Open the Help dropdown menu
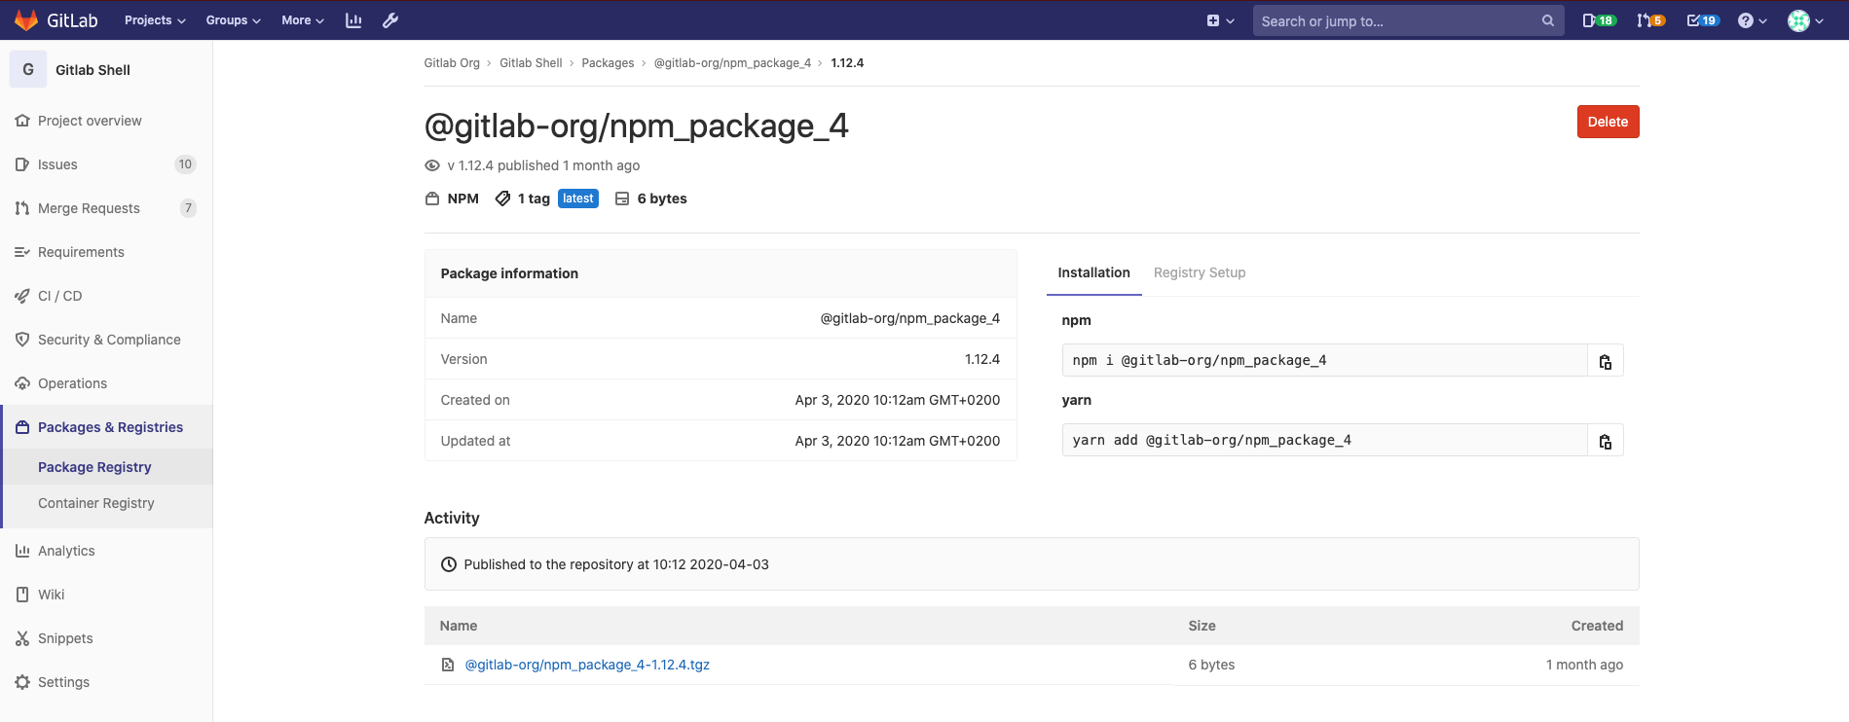This screenshot has height=722, width=1849. (1752, 20)
